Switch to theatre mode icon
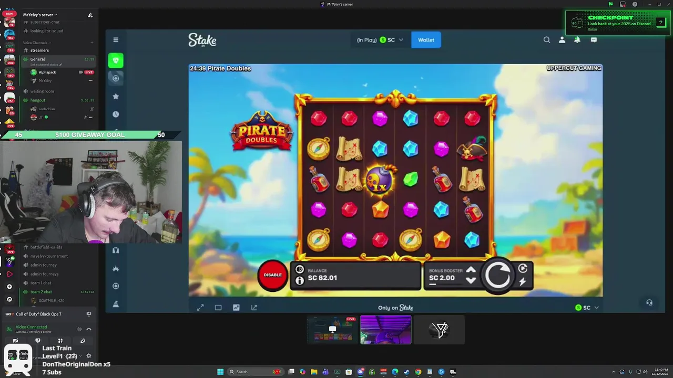Viewport: 673px width, 378px height. 218,308
